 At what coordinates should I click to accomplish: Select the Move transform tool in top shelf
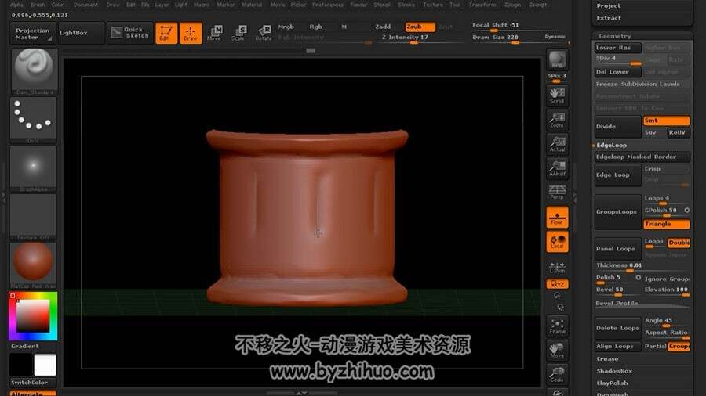(x=214, y=33)
